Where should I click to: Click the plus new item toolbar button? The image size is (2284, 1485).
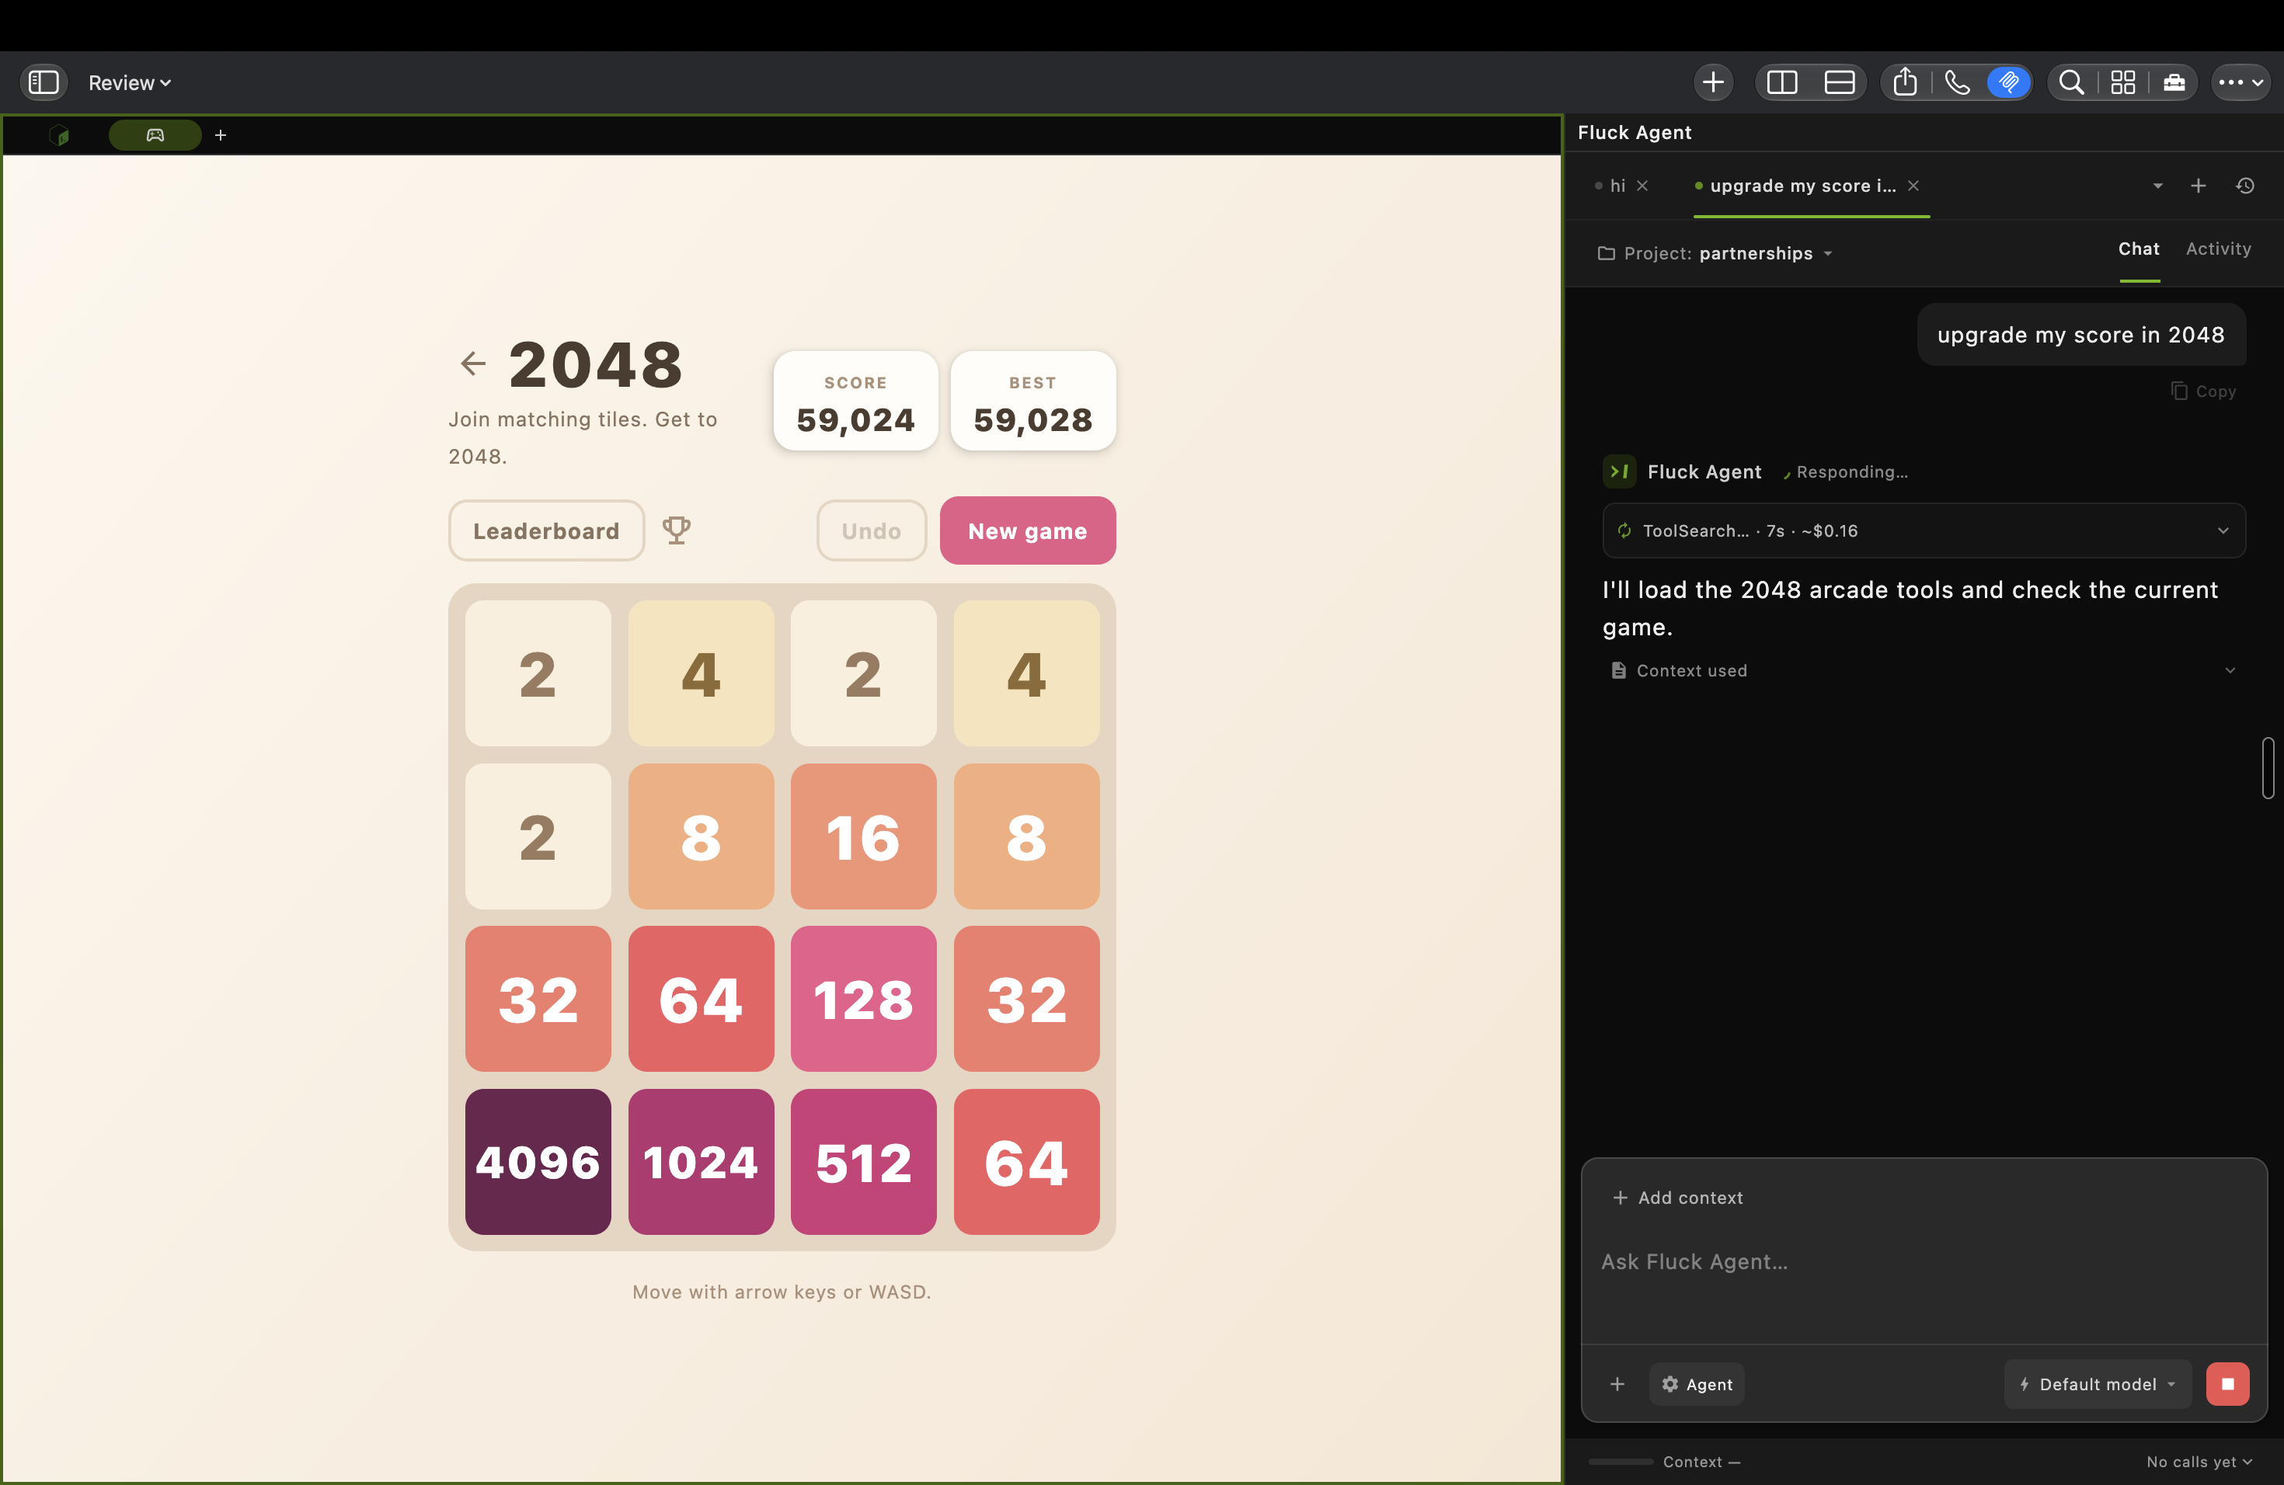pos(1713,82)
